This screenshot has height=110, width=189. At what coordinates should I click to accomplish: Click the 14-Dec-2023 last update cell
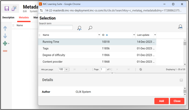pos(145,42)
